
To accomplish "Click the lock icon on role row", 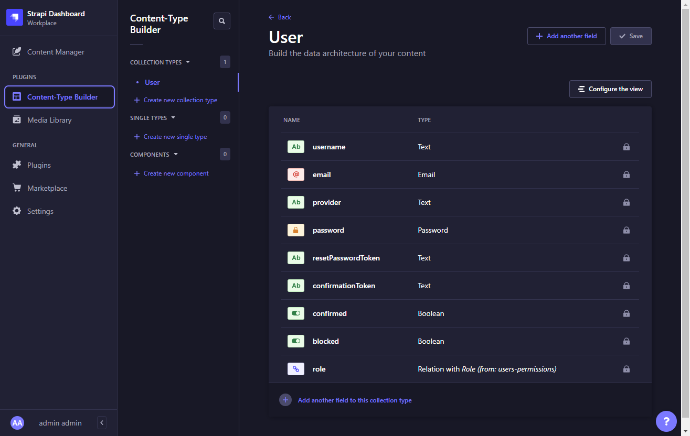I will [x=627, y=369].
